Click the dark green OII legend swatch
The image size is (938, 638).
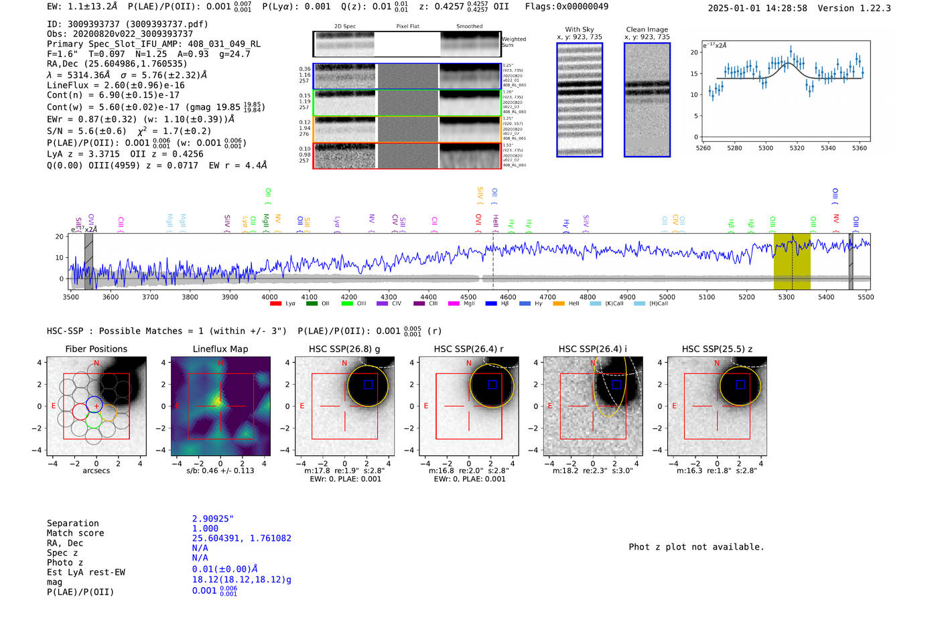pos(312,304)
